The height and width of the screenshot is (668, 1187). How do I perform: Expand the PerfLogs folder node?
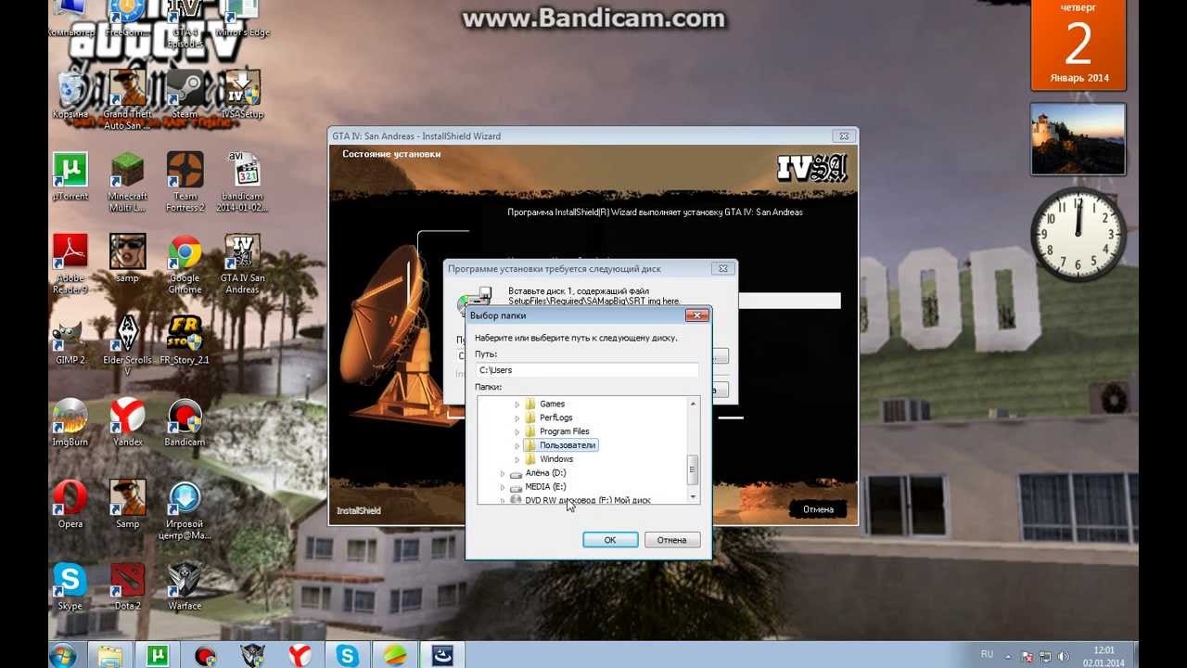click(517, 418)
